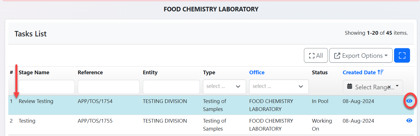Click the In Pool status cell
This screenshot has height=136, width=420.
[x=320, y=101]
